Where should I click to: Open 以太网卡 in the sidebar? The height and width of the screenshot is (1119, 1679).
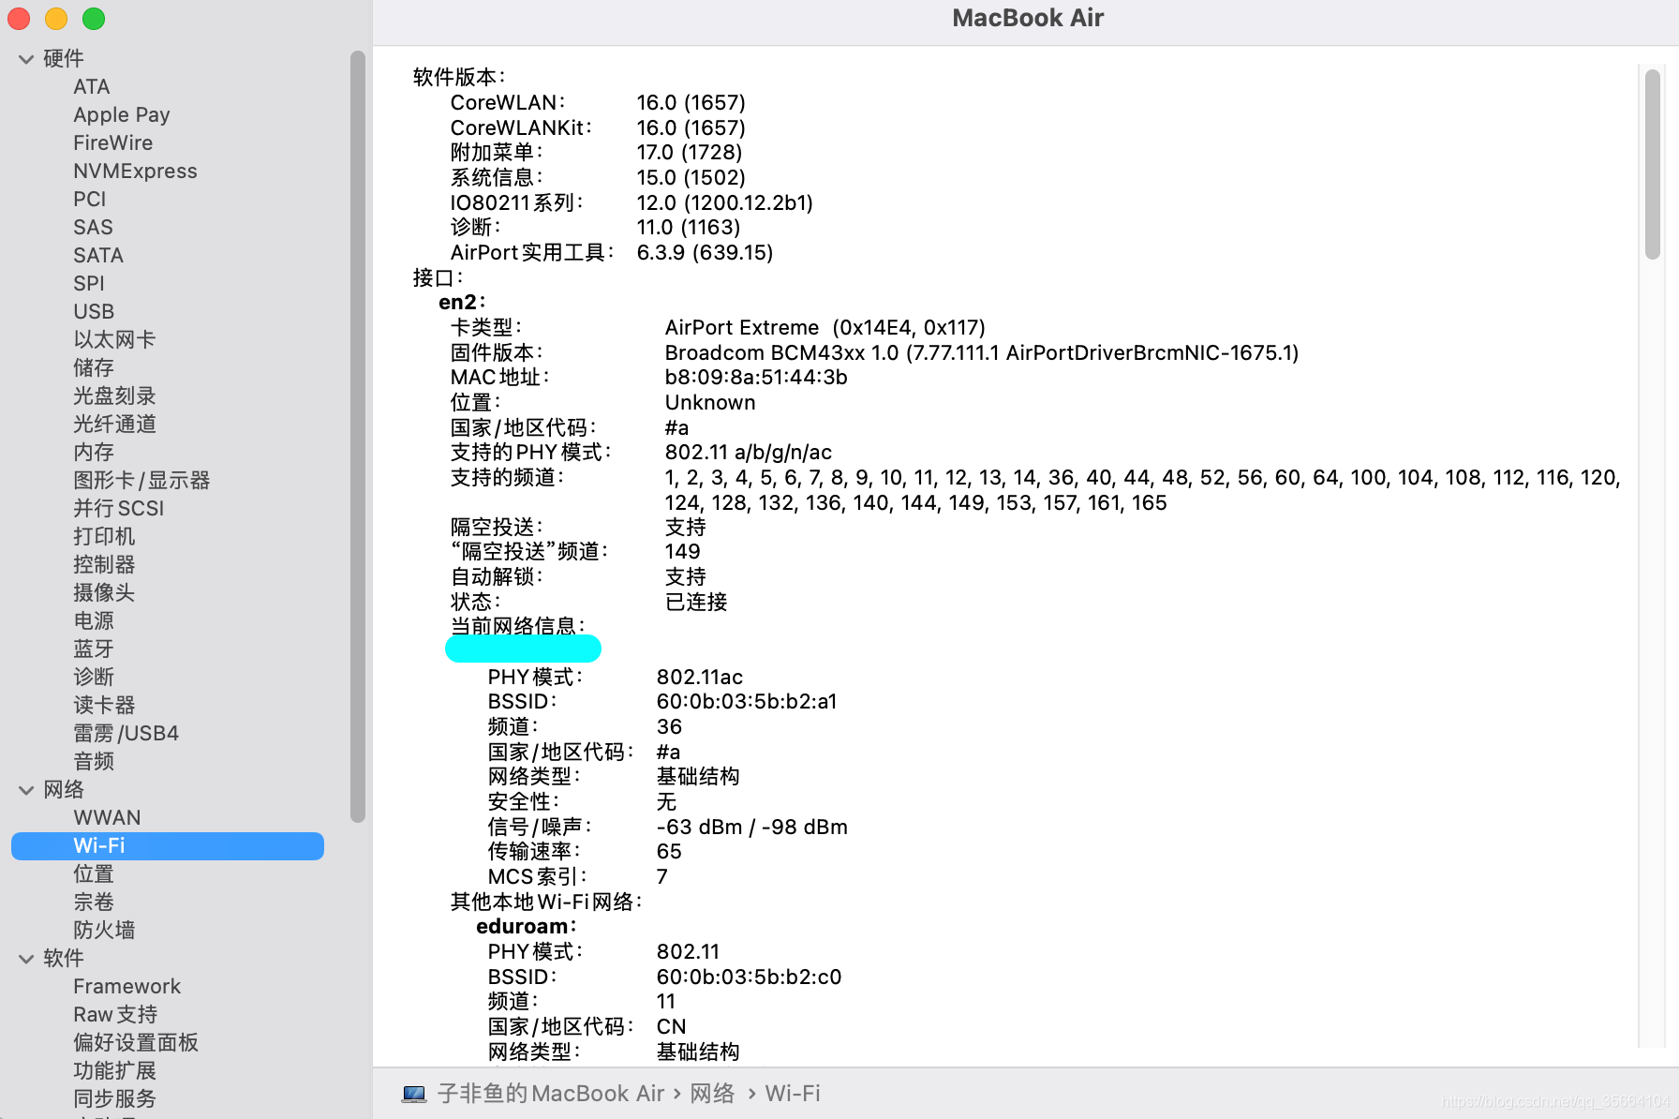114,340
